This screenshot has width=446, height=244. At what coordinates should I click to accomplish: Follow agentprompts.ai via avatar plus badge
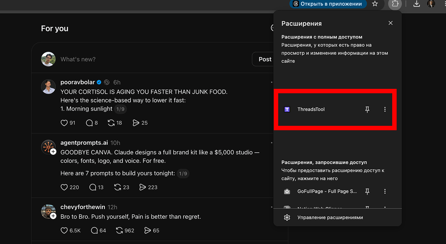53,152
